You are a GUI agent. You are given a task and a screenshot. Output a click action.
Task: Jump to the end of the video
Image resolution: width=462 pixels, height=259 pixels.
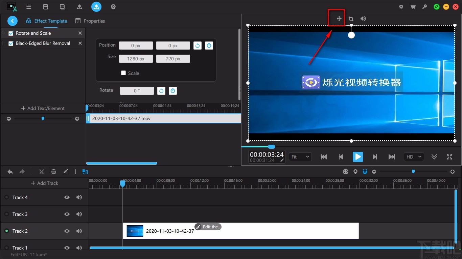click(x=391, y=157)
